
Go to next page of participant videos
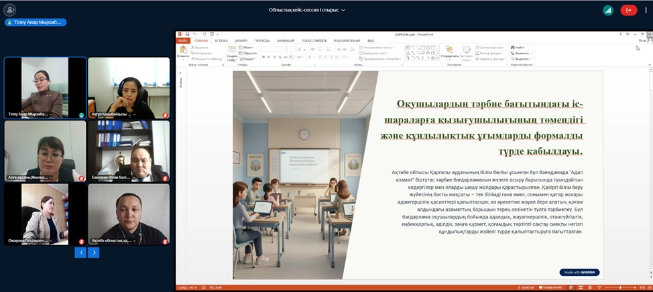click(94, 252)
